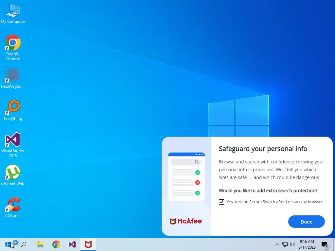Open File Explorer from taskbar
335x251 pixels.
(x=40, y=244)
